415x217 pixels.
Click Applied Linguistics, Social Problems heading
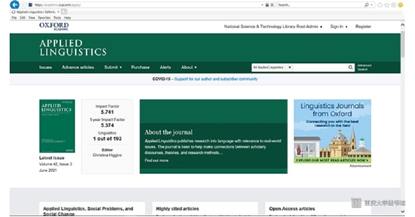point(88,211)
